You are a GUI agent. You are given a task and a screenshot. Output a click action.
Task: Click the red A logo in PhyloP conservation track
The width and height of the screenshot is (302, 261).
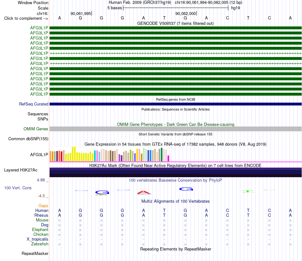point(144,192)
